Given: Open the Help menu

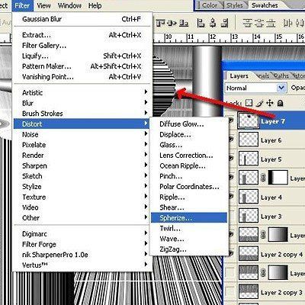Looking at the screenshot, I should coord(95,5).
